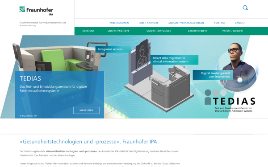Click the Mehr Info button
Viewport: 268px width, 167px height.
[86, 110]
